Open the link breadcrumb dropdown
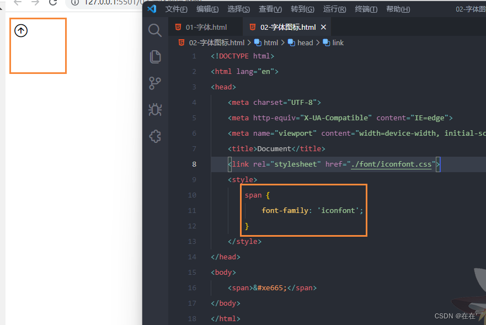Viewport: 486px width, 325px height. point(337,42)
